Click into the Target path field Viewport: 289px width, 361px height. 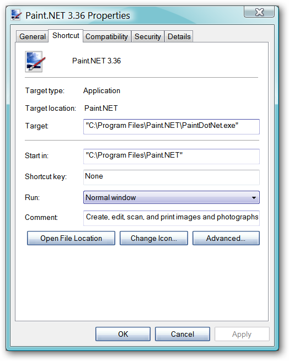[x=172, y=127]
